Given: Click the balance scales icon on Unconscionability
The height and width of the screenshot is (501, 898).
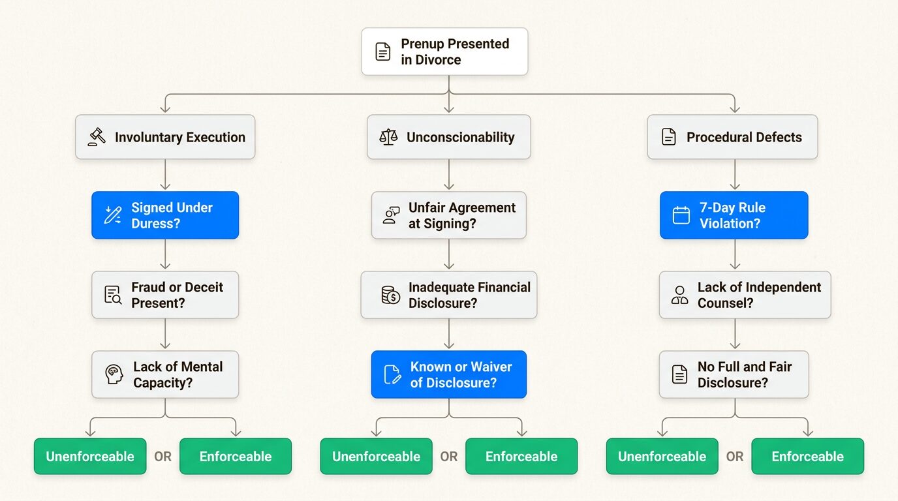Looking at the screenshot, I should point(388,137).
